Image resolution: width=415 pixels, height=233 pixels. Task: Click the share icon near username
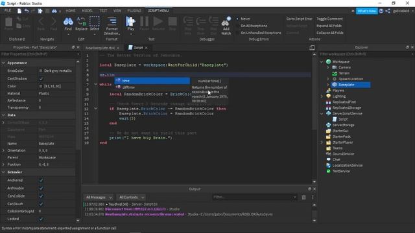pos(388,11)
